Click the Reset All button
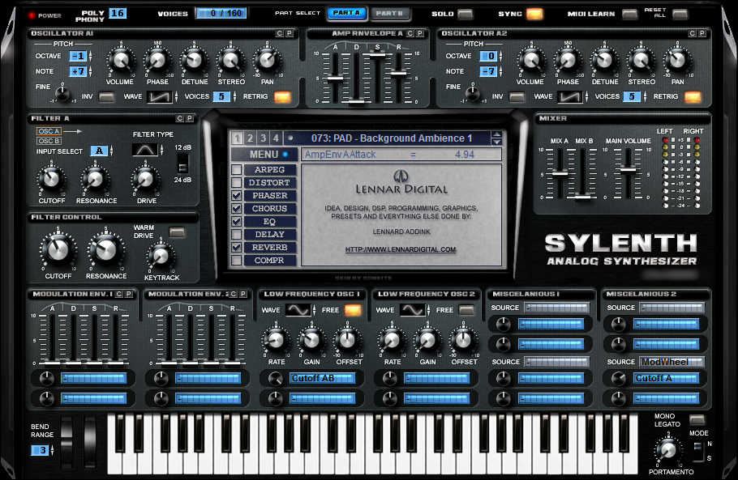738x480 pixels. coord(679,14)
